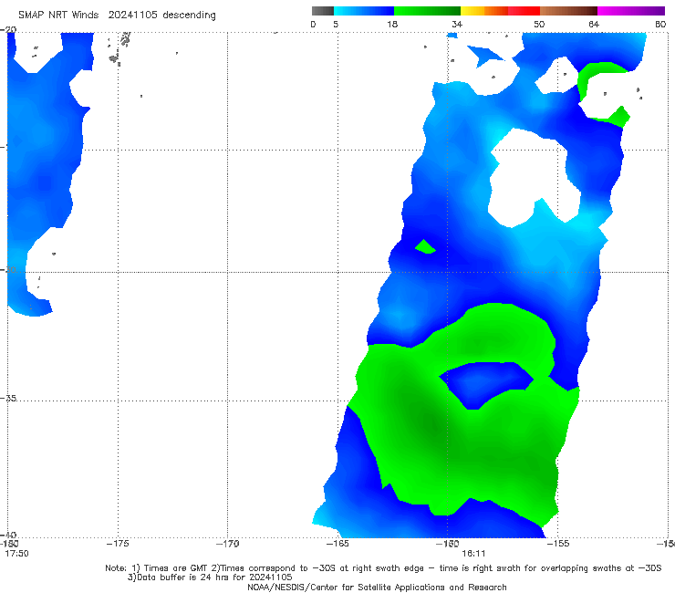Click the color bar label '50'
Image resolution: width=675 pixels, height=593 pixels.
coord(539,24)
